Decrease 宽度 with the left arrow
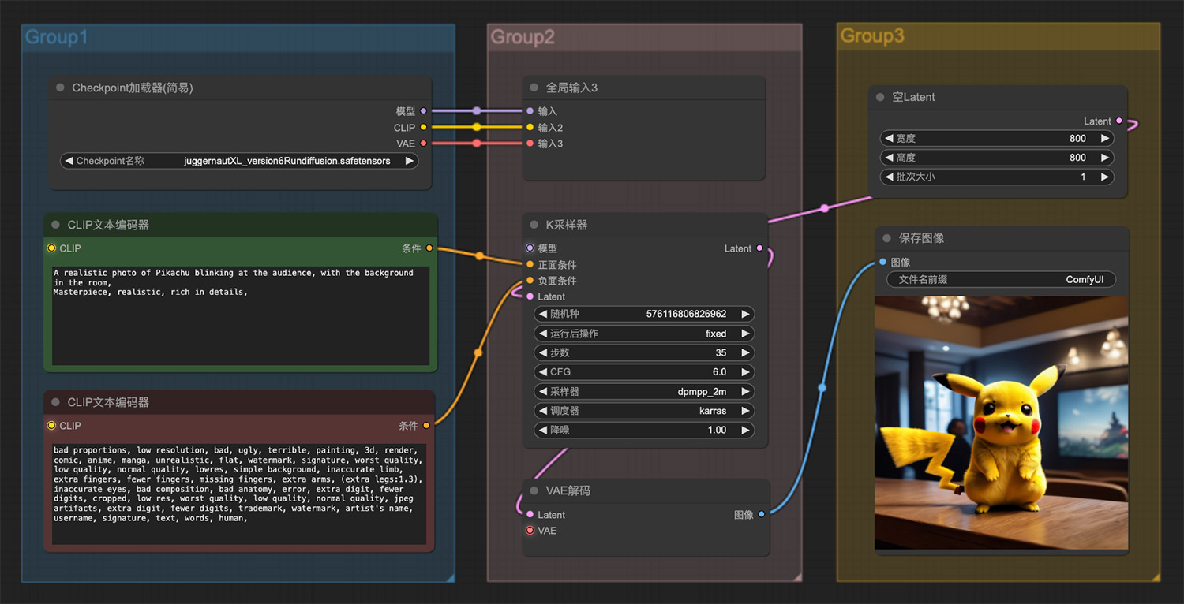1184x604 pixels. pyautogui.click(x=889, y=138)
